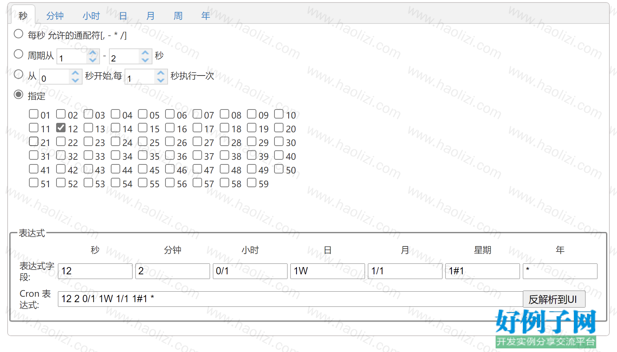Check the 01 seconds checkbox
This screenshot has height=352, width=617.
[34, 114]
